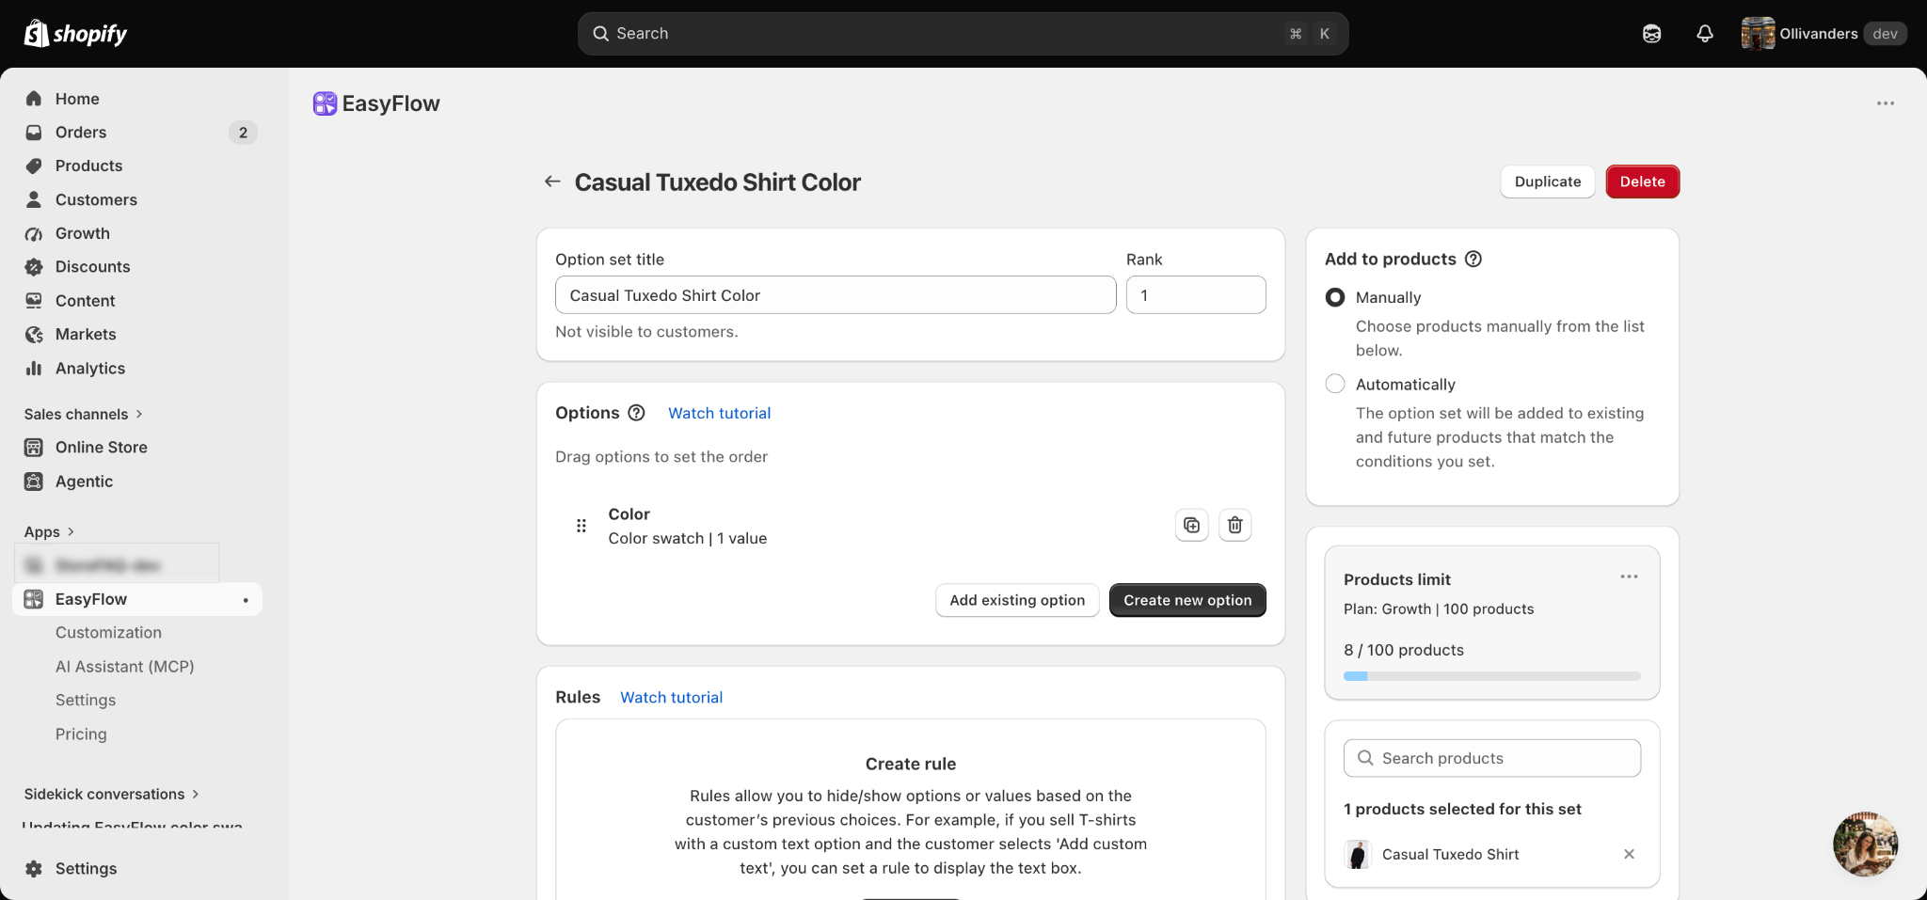Duplicate the Color option
The height and width of the screenshot is (900, 1927).
click(x=1192, y=525)
